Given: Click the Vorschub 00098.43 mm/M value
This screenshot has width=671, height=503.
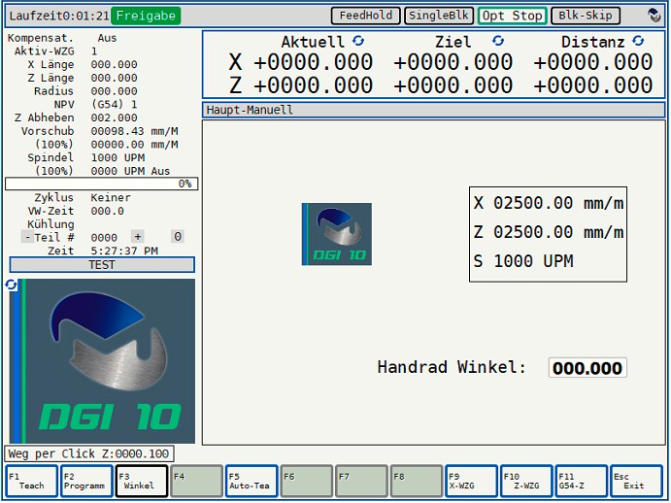Looking at the screenshot, I should [134, 131].
